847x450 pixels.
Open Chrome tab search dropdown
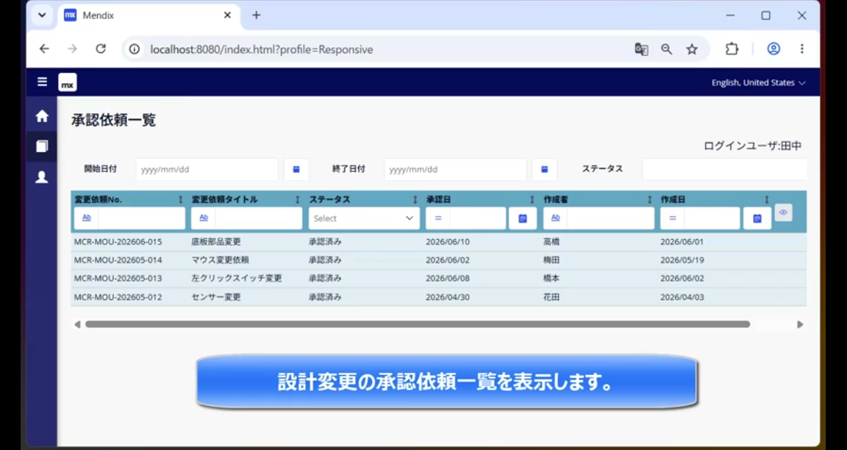tap(42, 15)
